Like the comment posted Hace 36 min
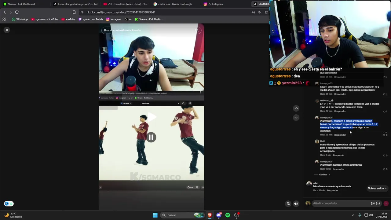The width and height of the screenshot is (391, 220). click(385, 77)
